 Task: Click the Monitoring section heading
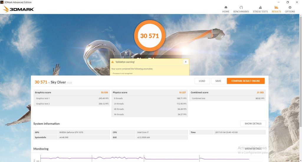click(x=41, y=149)
